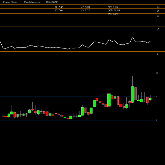This screenshot has width=165, height=165.
Task: Click the 'BSE 532392' symbol text
Action: coord(52,2)
